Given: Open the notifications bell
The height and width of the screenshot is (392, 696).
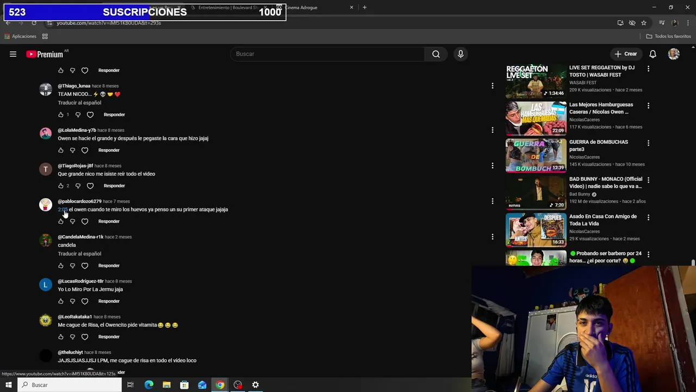Looking at the screenshot, I should tap(652, 54).
